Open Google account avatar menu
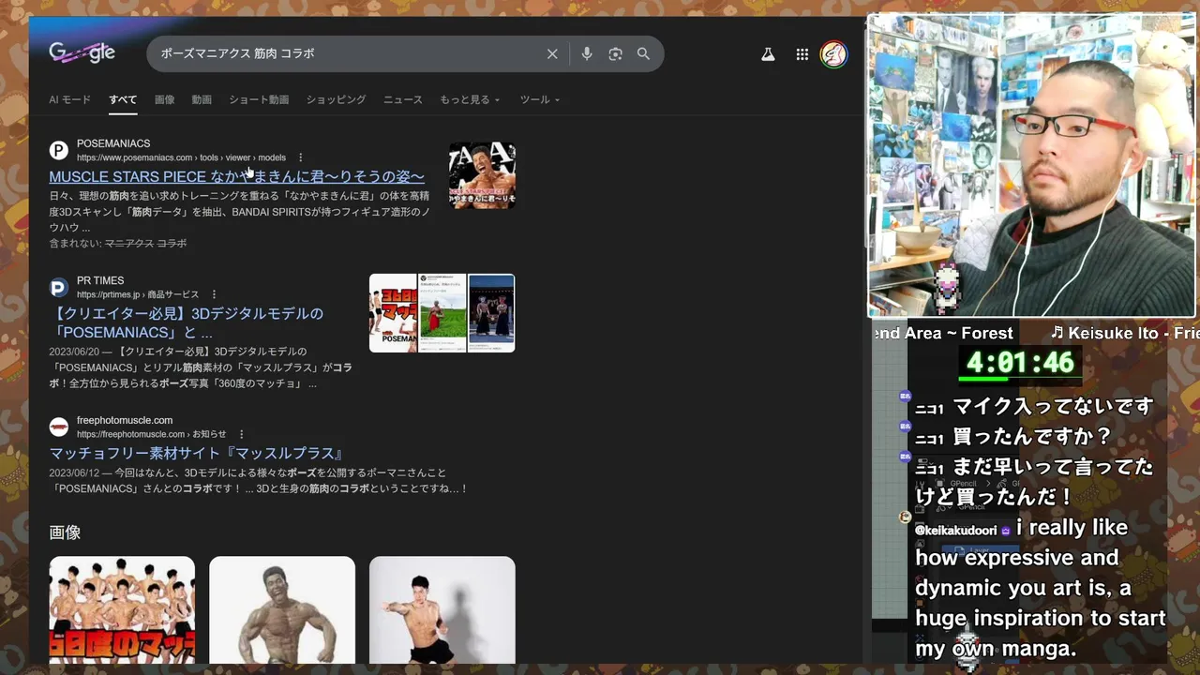The height and width of the screenshot is (675, 1200). (833, 54)
